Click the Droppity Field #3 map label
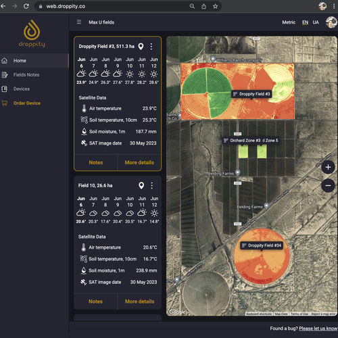This screenshot has width=338, height=338. click(x=251, y=94)
